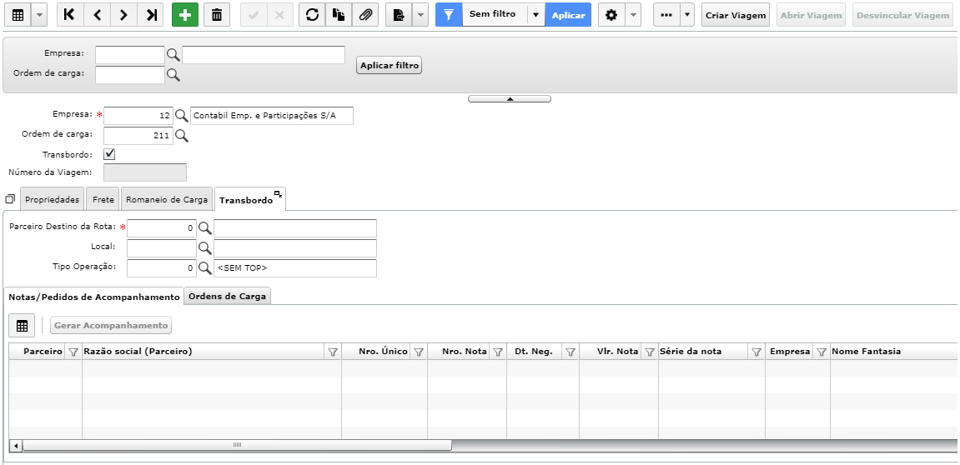Go to the first record
Image resolution: width=960 pixels, height=465 pixels.
click(x=70, y=15)
